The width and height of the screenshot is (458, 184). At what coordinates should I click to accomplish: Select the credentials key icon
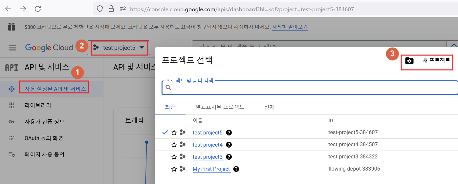tap(11, 122)
